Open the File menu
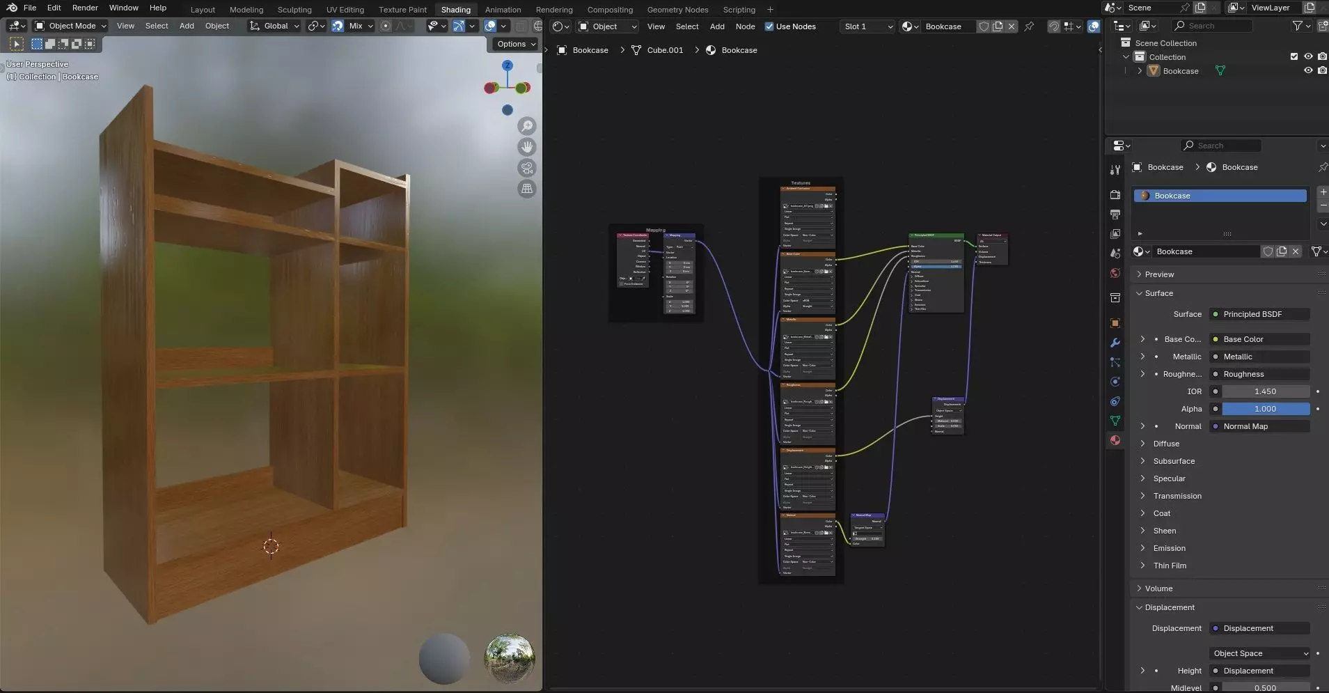 (30, 8)
